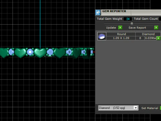Image resolution: width=161 pixels, height=121 pixels.
Task: Click the 1.09 X 1.09 size cell
Action: pos(121,38)
